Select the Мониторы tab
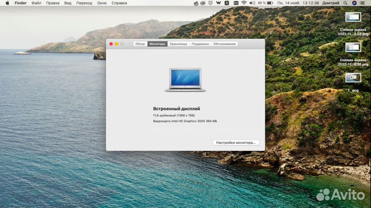Viewport: 371px width, 208px height. (157, 44)
